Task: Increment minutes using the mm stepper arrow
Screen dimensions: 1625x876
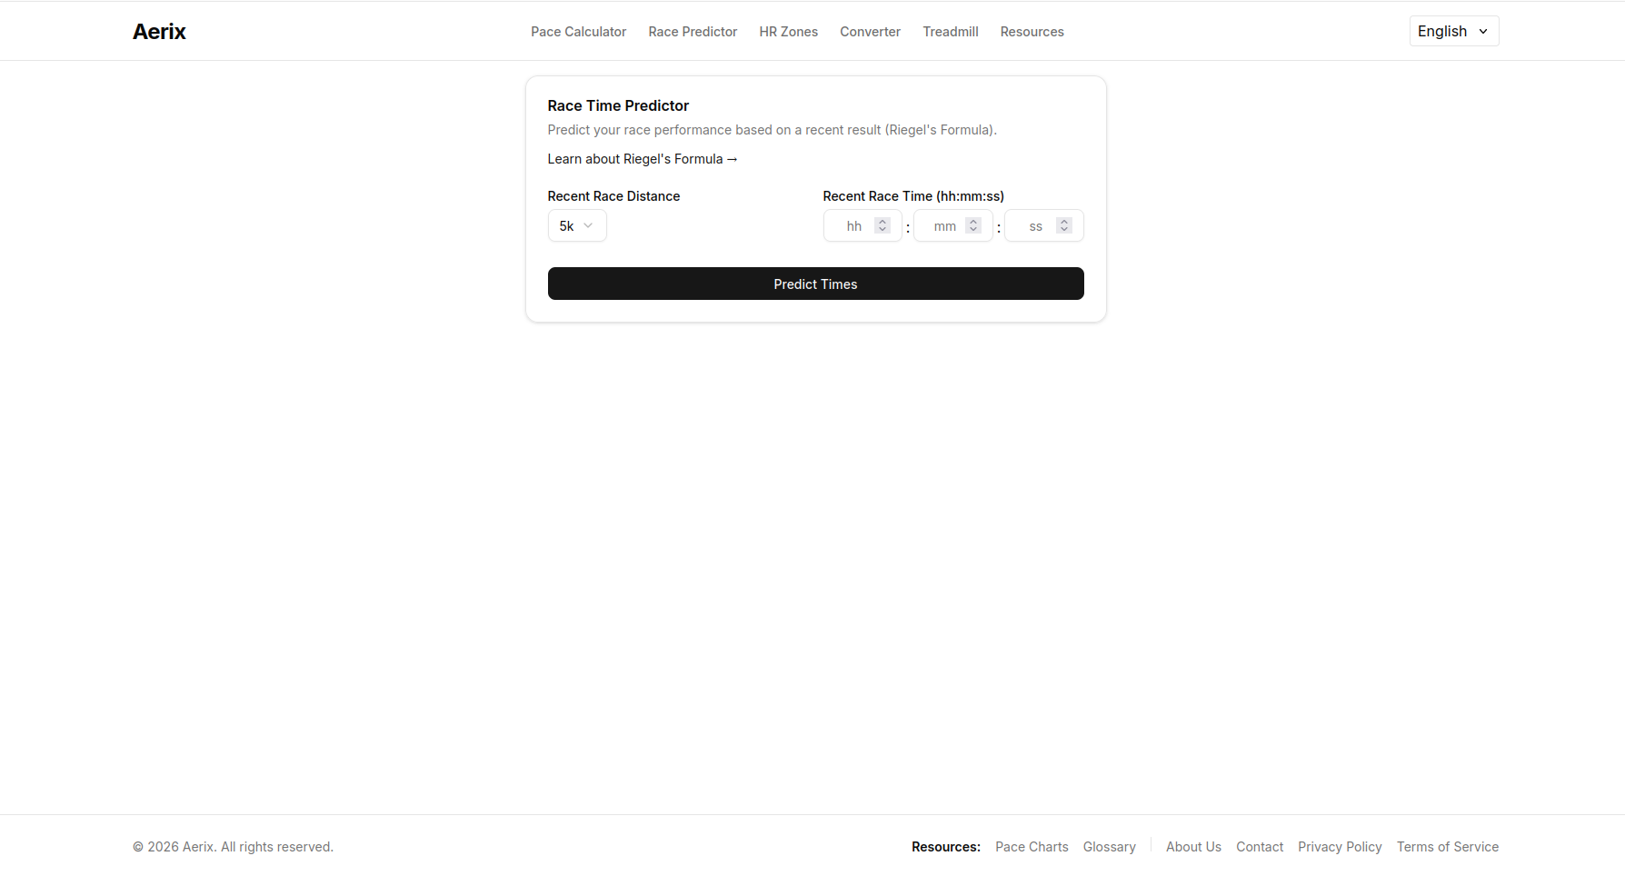Action: (973, 221)
